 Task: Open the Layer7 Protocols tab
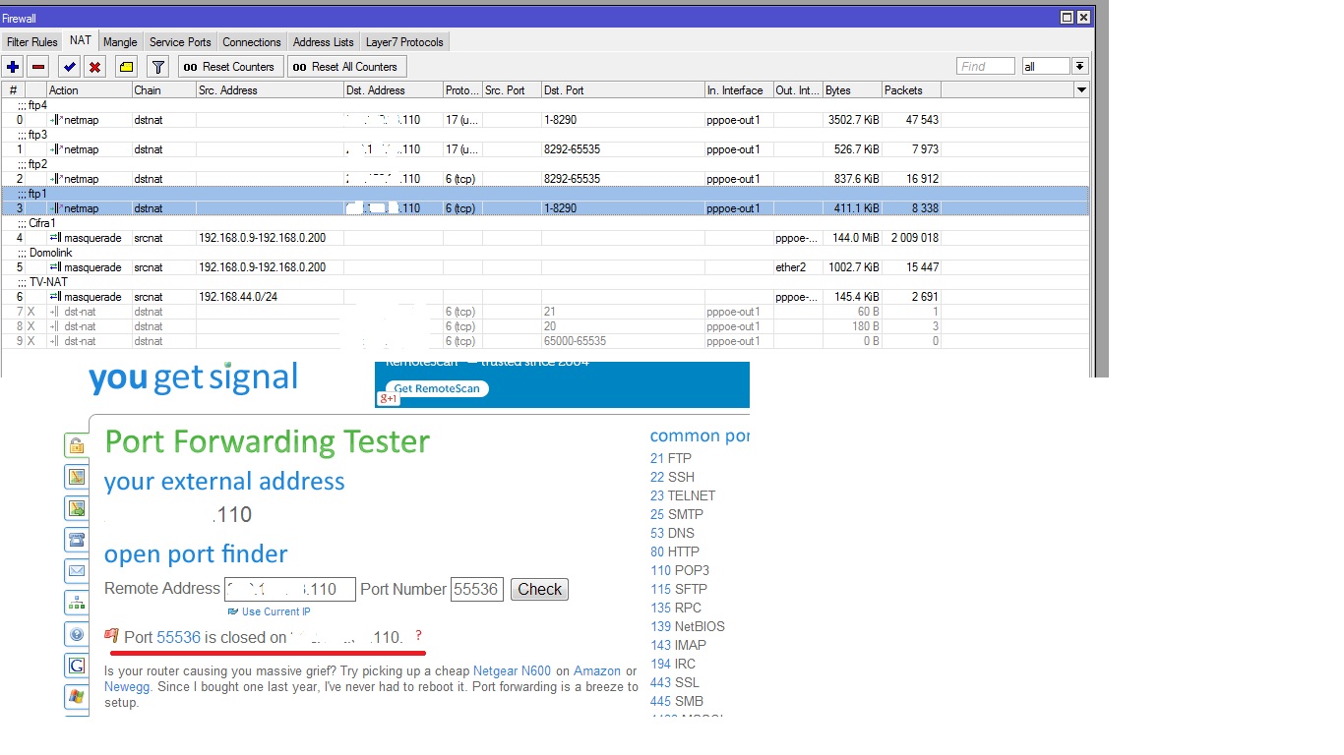404,42
